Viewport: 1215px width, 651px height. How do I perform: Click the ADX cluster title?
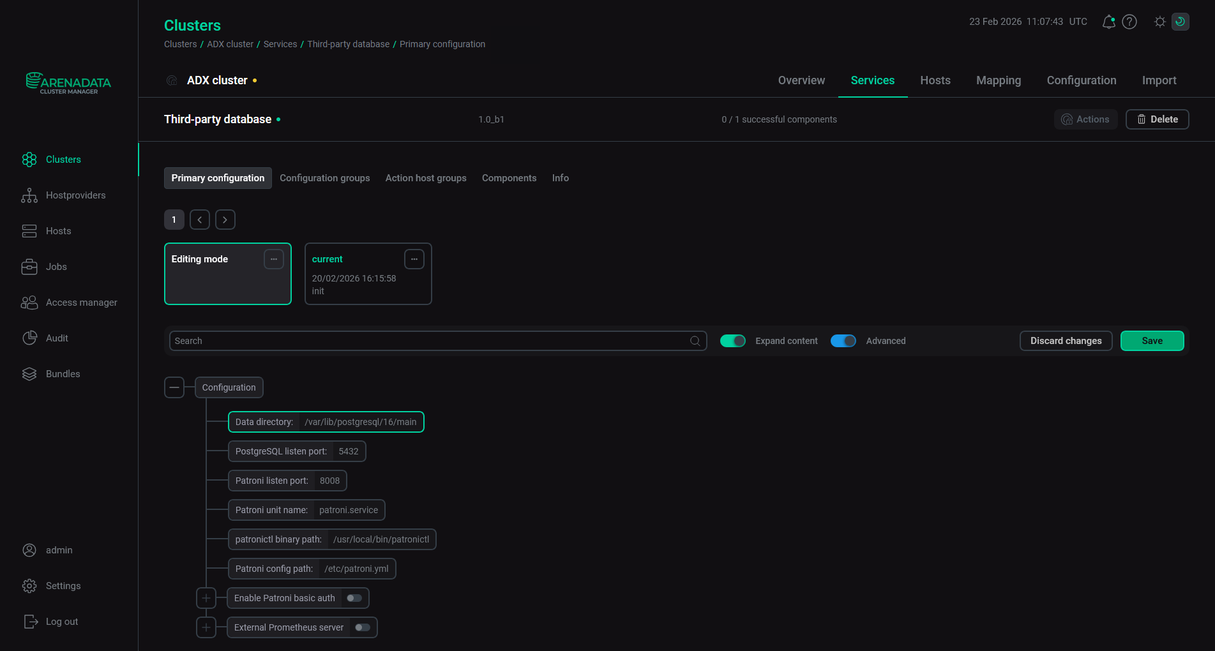(x=217, y=80)
